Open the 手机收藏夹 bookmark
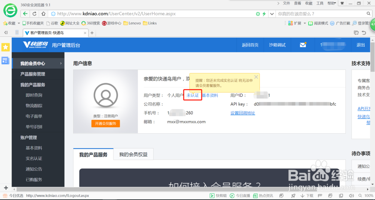 33,23
